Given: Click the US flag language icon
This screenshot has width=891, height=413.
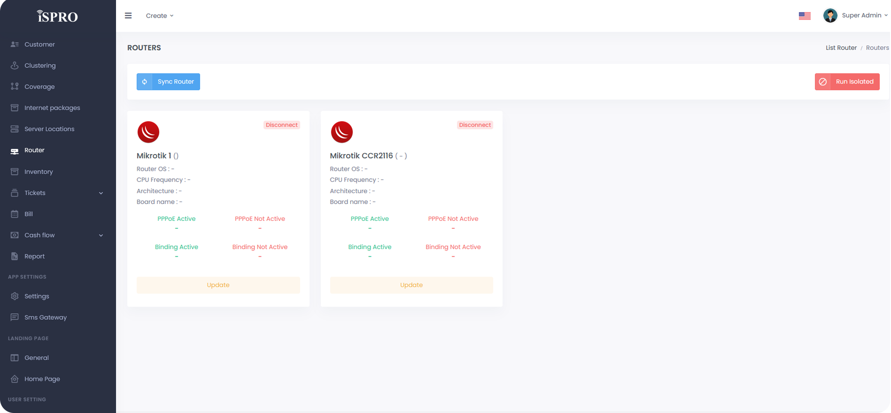Looking at the screenshot, I should click(805, 16).
